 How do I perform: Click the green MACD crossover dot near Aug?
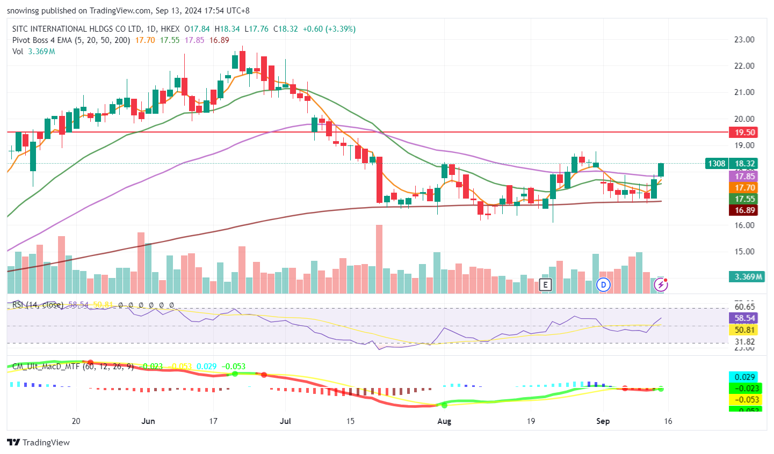[444, 405]
